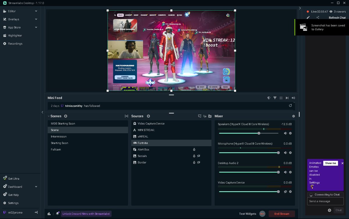Expand the Overlays sidebar menu

click(x=36, y=19)
